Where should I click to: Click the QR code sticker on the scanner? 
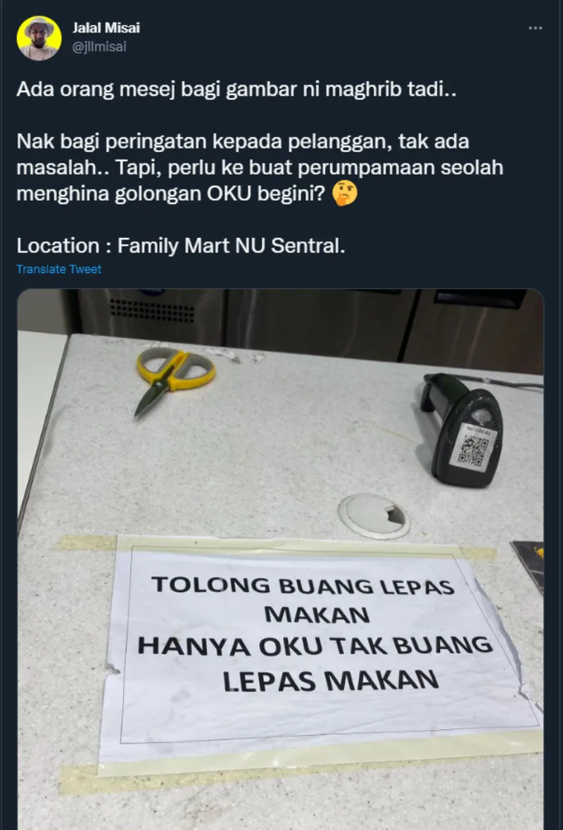[472, 446]
